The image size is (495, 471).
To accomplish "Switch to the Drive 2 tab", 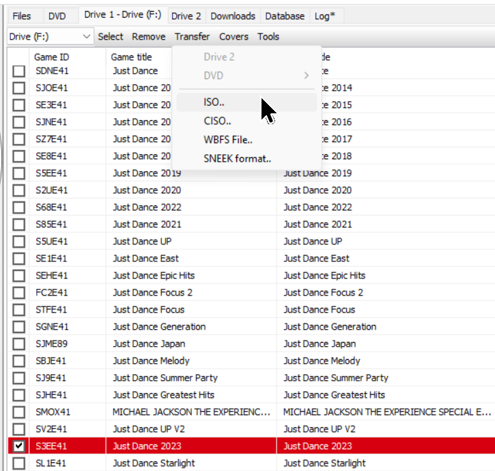I will [186, 16].
